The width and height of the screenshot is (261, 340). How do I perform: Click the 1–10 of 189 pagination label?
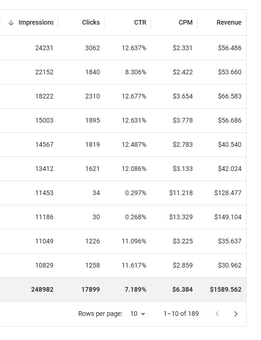point(181,314)
